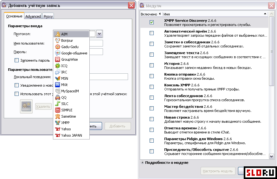277x179 pixels.
Task: Sort modules by Включено column
Action: point(151,14)
